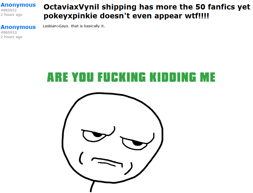Click the cheek crease right of the mouth
Image resolution: width=253 pixels, height=193 pixels.
pos(129,169)
